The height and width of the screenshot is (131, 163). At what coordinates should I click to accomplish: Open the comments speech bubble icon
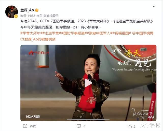click(x=79, y=126)
